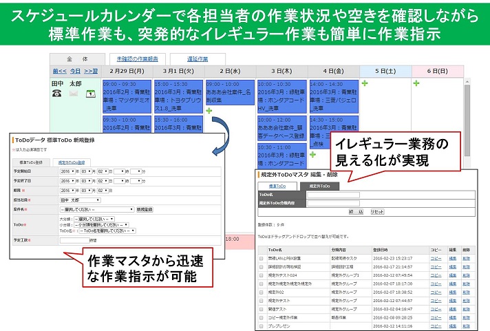
Task: Select the 標準ToDo登録 tab
Action: pyautogui.click(x=31, y=162)
